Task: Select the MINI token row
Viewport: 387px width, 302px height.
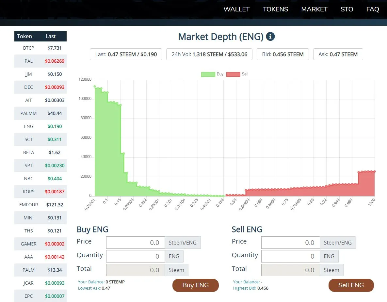Action: [x=40, y=218]
